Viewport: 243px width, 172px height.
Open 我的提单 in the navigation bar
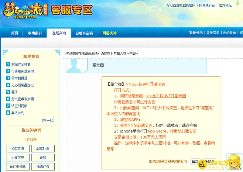230,33
